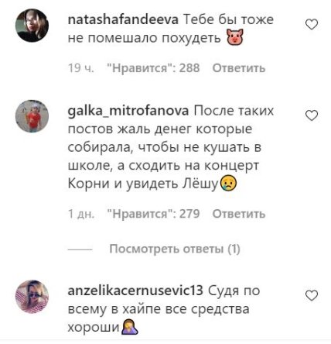Viewport: 331px width, 344px height.
Task: Click Ответить under galka_mitrofanova's comment
Action: click(239, 214)
